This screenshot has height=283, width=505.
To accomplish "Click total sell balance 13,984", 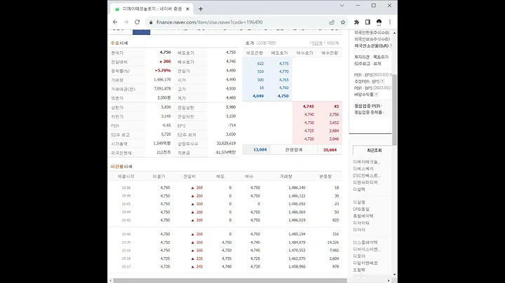I will 260,150.
